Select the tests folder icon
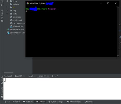 [x=11, y=14]
